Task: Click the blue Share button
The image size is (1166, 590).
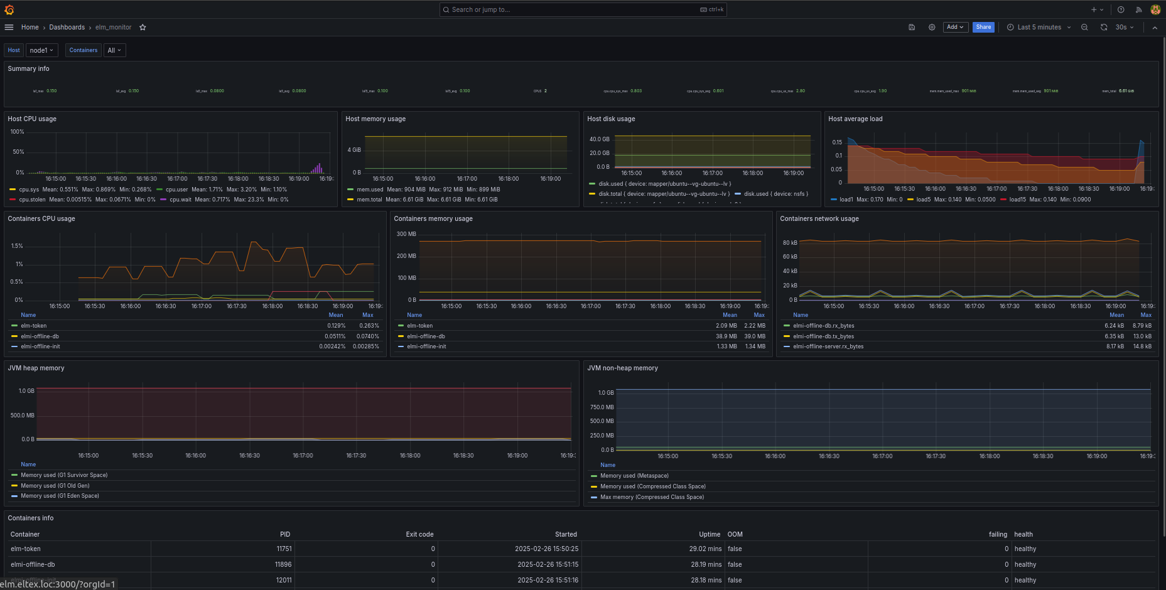Action: (x=983, y=27)
